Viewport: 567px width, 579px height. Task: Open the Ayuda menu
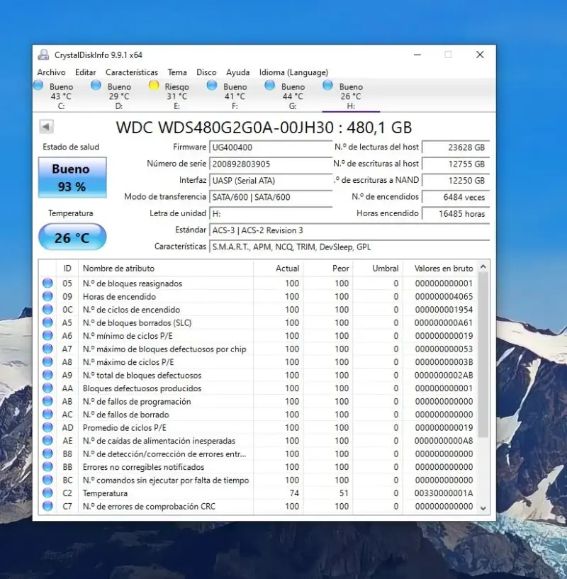[238, 72]
